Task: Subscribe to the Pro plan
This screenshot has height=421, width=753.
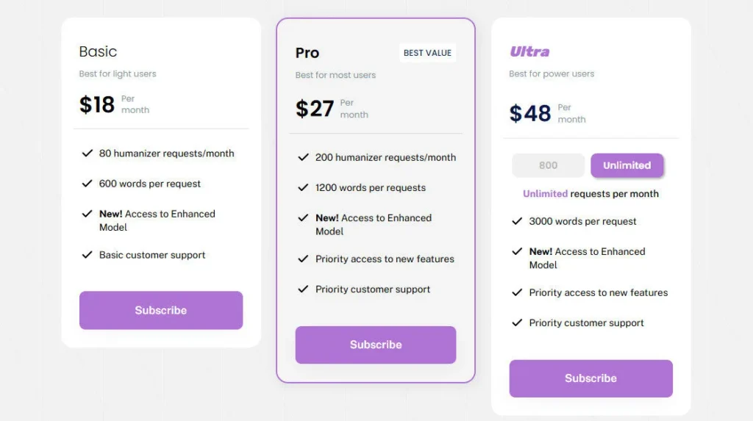Action: [376, 345]
